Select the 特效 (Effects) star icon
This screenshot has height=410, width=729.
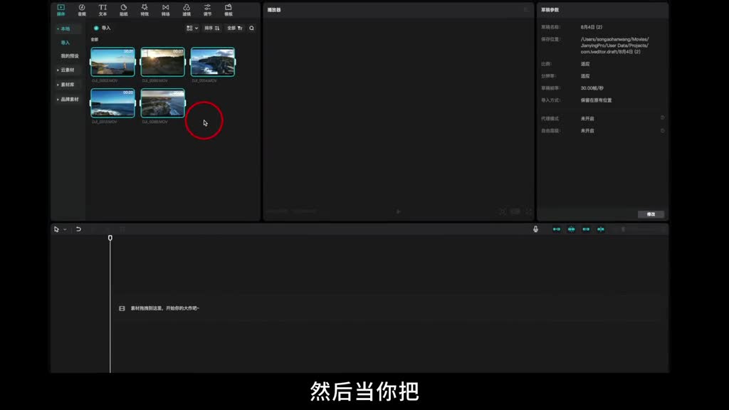tap(145, 10)
